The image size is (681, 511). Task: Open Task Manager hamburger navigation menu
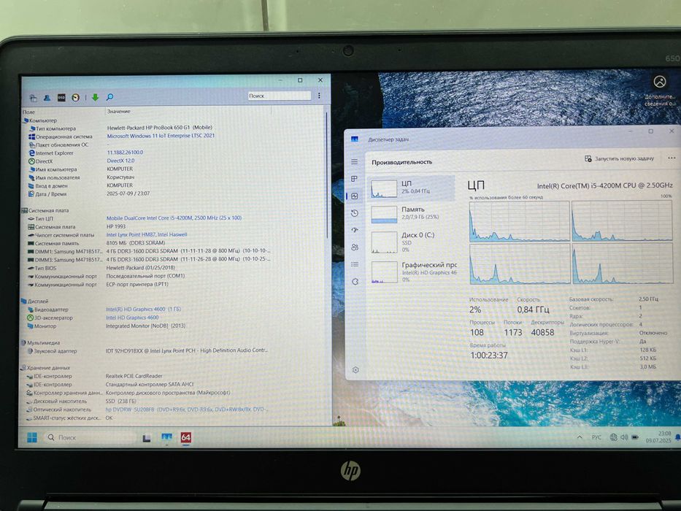[x=355, y=161]
